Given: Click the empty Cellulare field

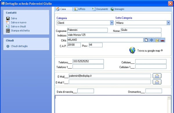Looking at the screenshot, I should click(x=151, y=61).
